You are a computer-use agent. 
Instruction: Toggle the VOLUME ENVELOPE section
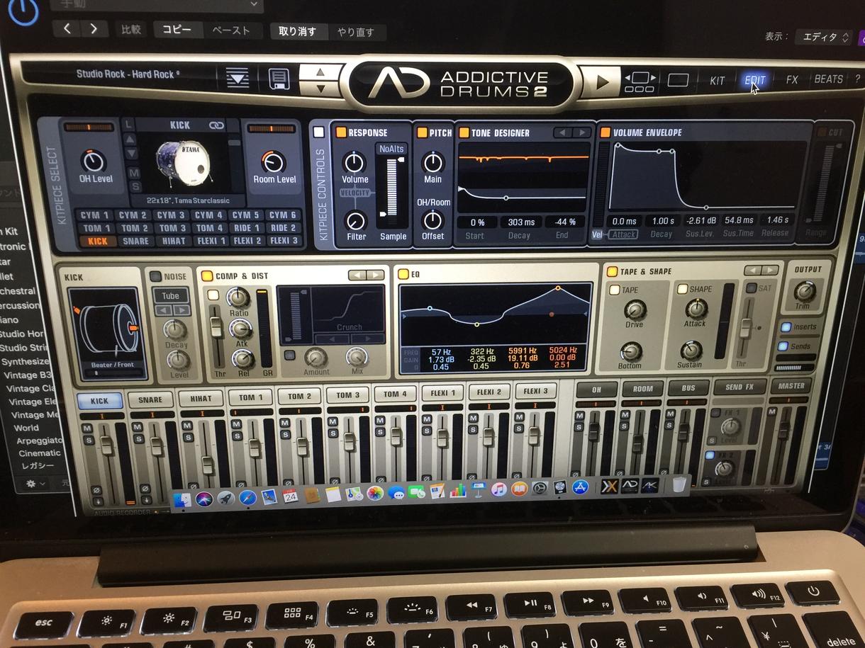tap(605, 132)
